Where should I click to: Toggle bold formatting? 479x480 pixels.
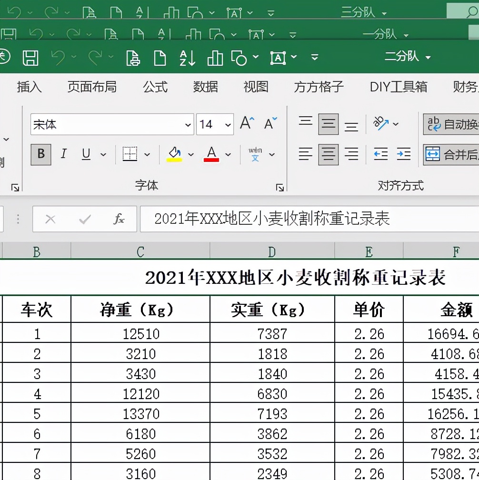coord(40,155)
